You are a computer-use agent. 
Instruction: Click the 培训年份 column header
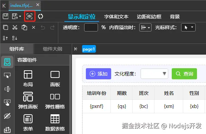pos(97,93)
